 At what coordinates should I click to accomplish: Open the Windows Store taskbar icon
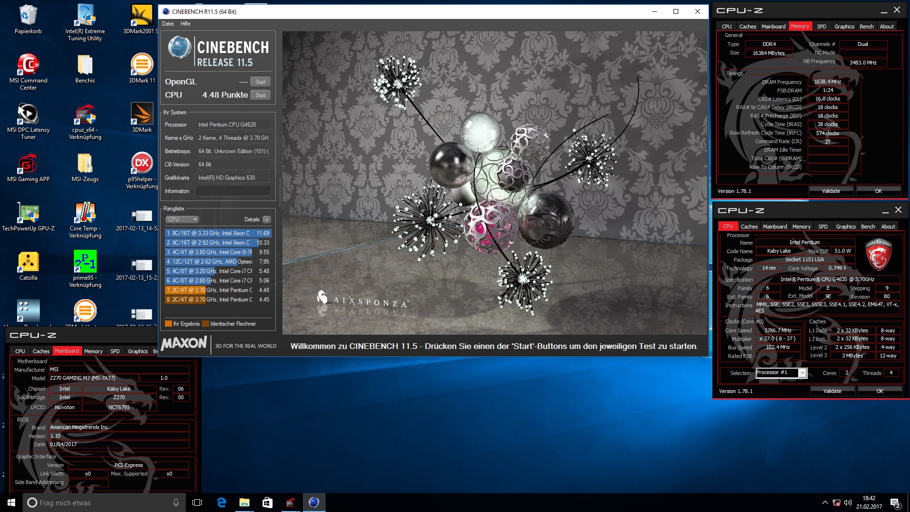[267, 503]
